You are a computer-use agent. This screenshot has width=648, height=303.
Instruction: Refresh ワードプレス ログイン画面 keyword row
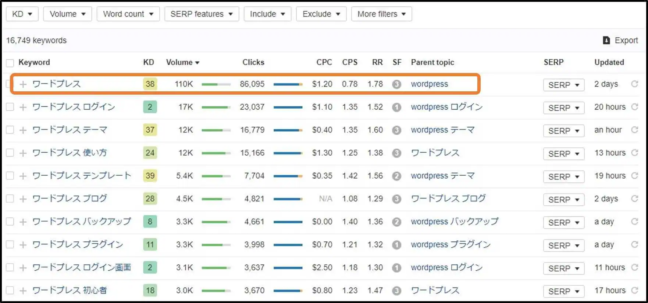(634, 267)
